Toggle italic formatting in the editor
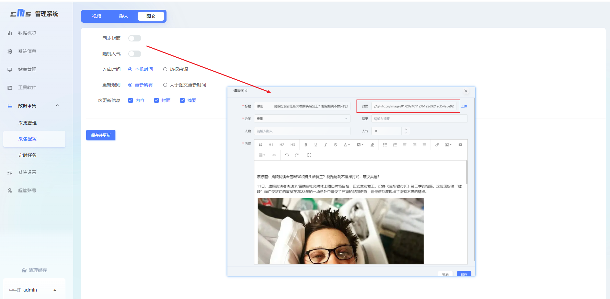Viewport: 610px width, 299px height. coord(326,145)
